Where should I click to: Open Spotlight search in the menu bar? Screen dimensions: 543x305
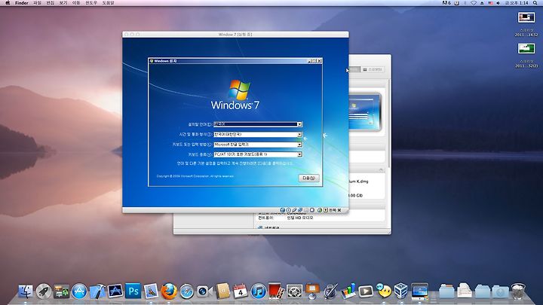click(535, 3)
